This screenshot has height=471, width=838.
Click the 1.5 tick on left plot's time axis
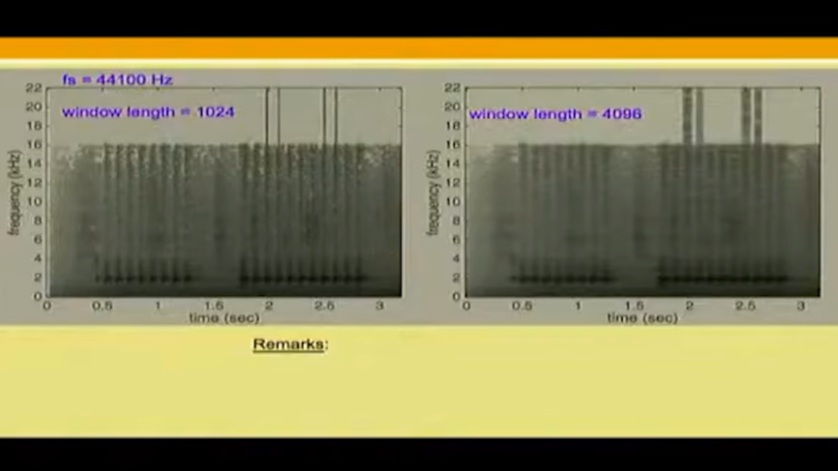coord(213,305)
